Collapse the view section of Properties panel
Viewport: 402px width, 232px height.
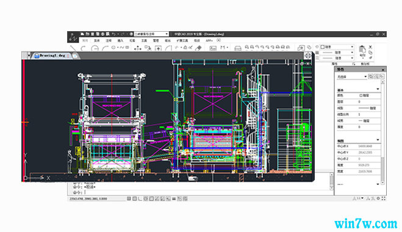click(378, 140)
